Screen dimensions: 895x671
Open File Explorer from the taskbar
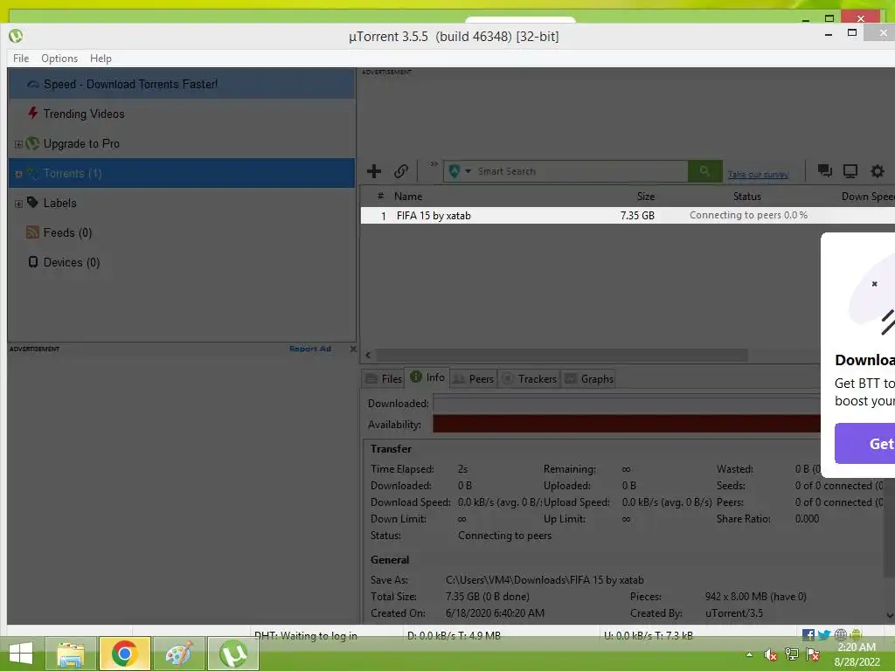pyautogui.click(x=70, y=654)
